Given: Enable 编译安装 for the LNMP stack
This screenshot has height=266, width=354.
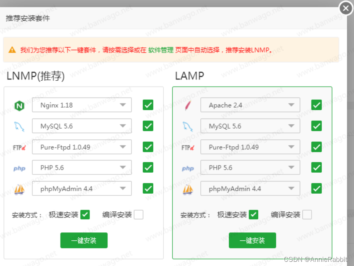Looking at the screenshot, I should tap(139, 214).
